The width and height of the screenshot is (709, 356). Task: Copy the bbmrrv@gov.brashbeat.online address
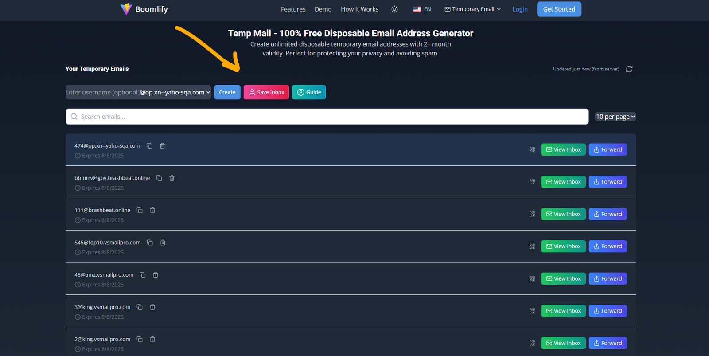(159, 178)
